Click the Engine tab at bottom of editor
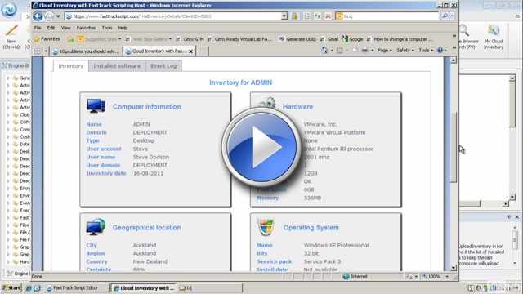 pyautogui.click(x=17, y=274)
